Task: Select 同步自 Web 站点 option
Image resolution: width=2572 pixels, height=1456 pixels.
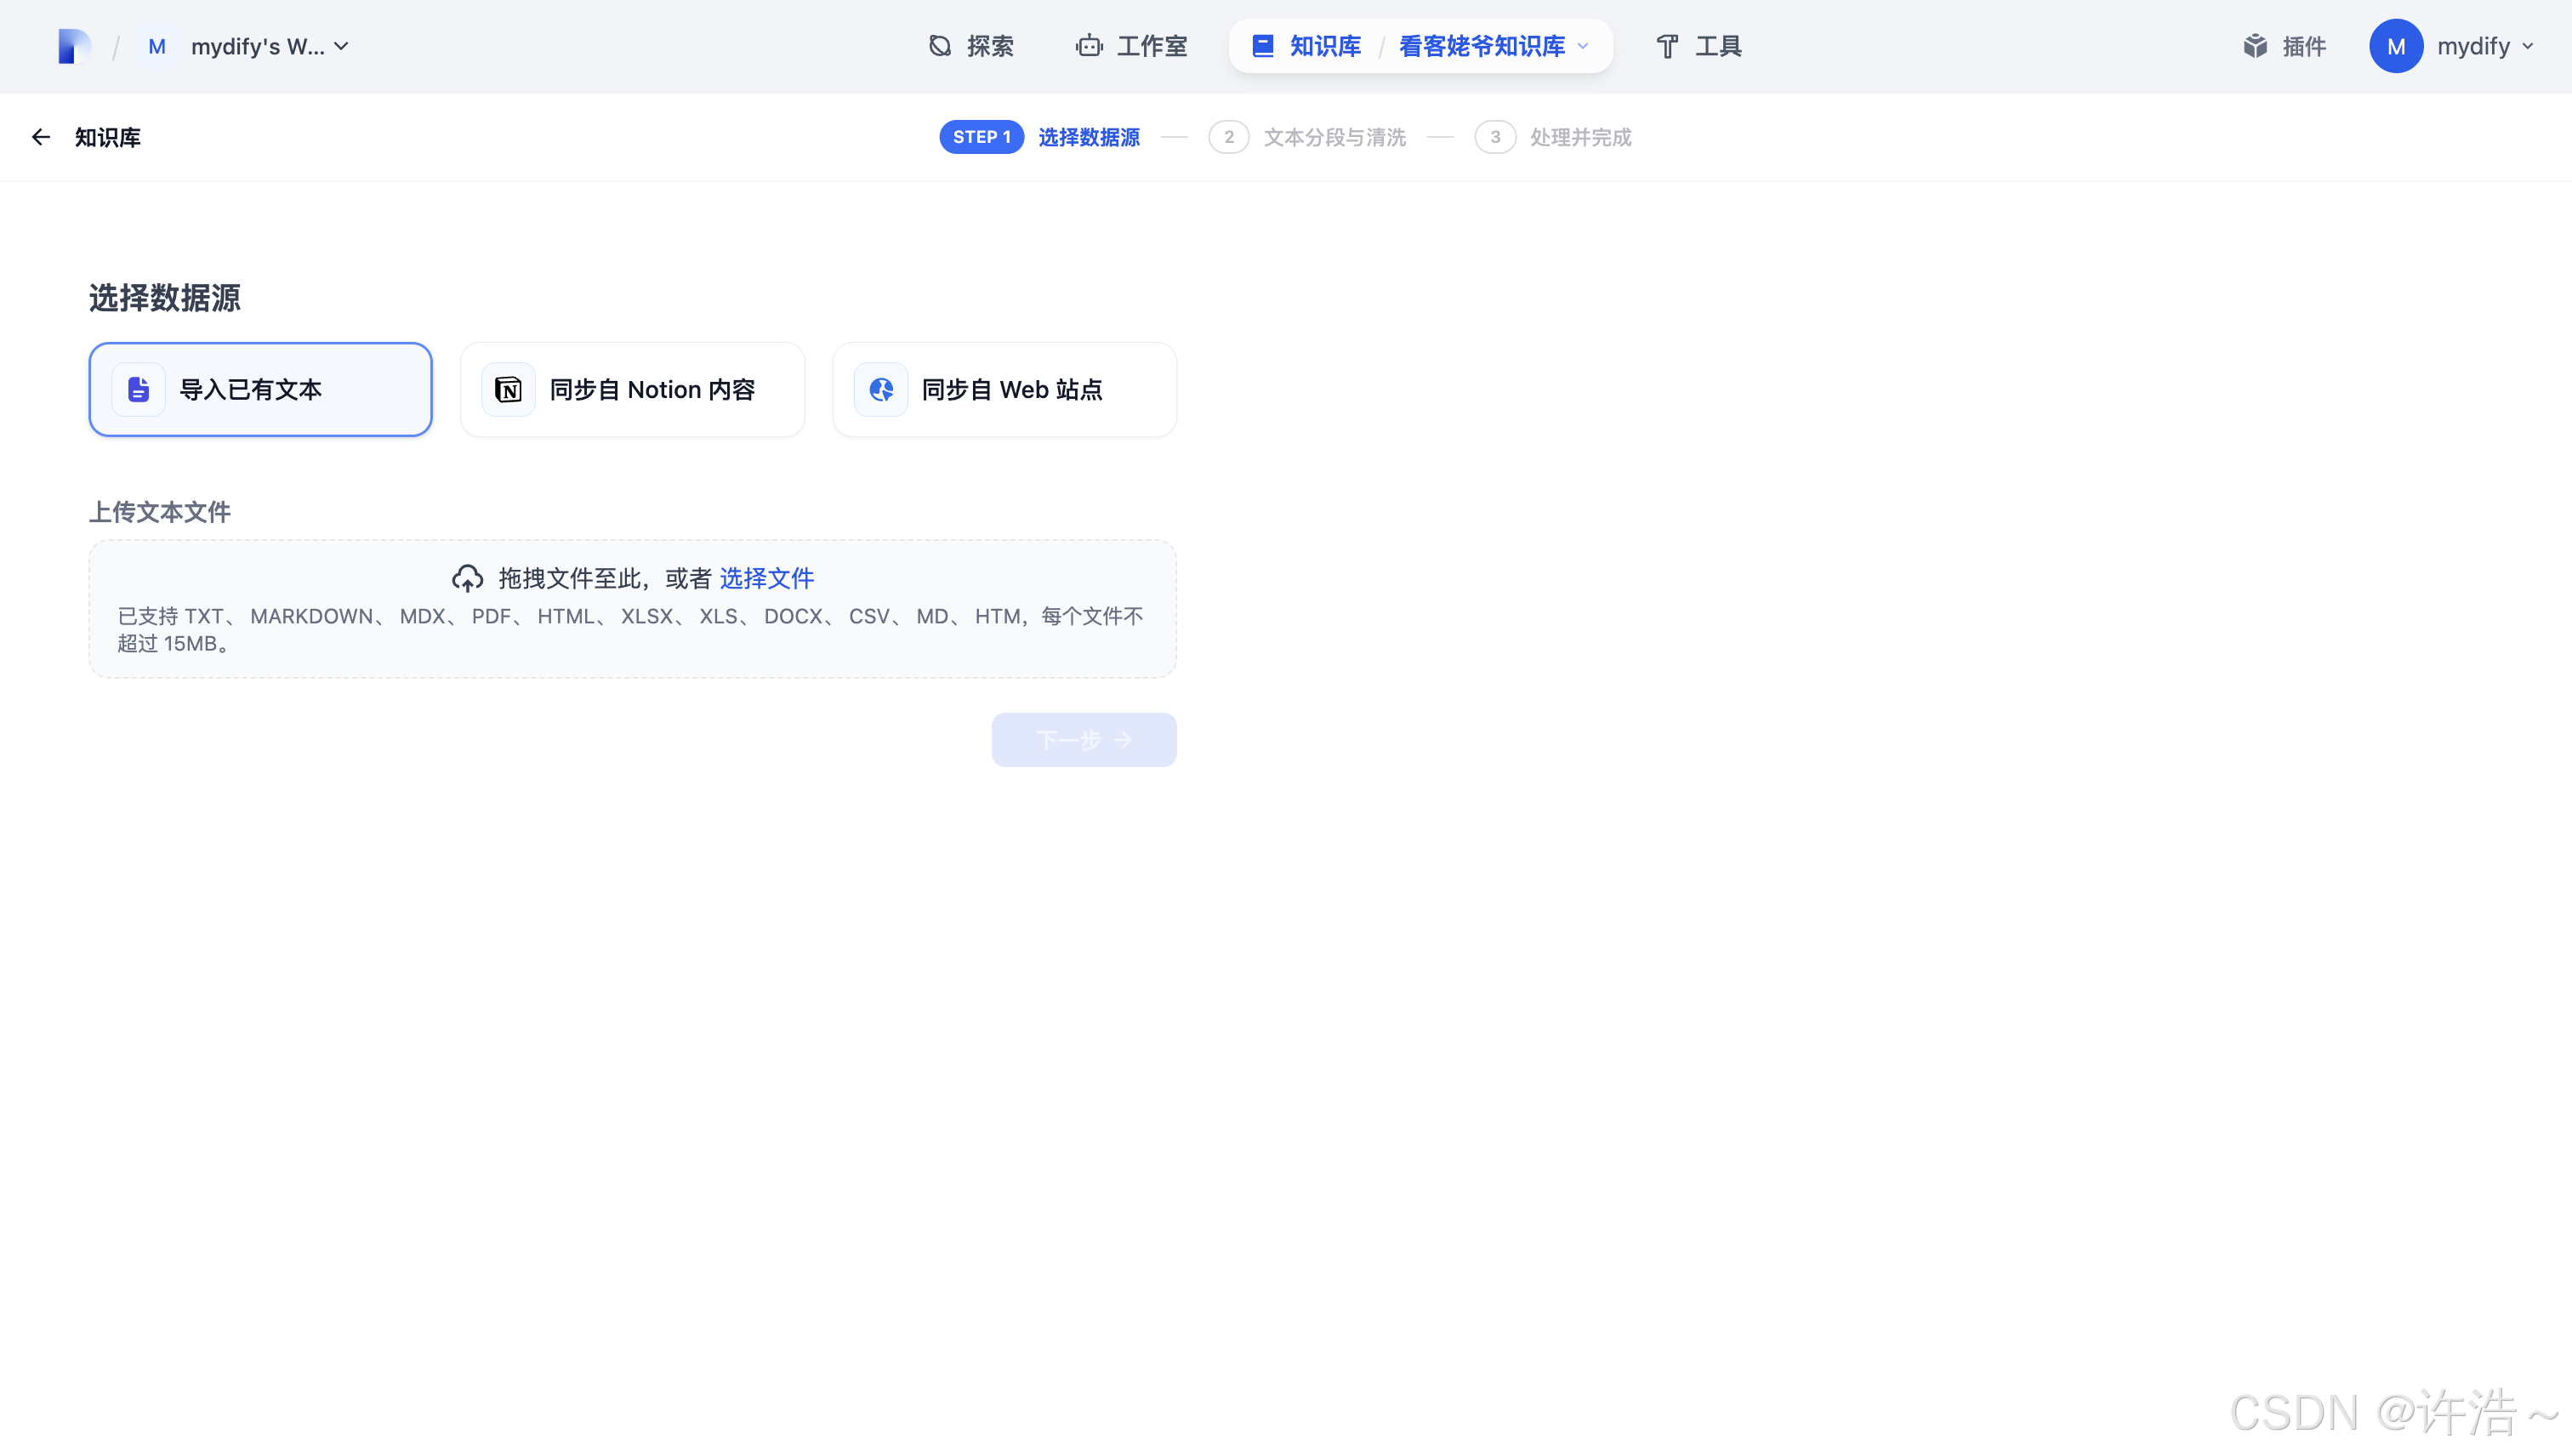Action: [x=1004, y=389]
